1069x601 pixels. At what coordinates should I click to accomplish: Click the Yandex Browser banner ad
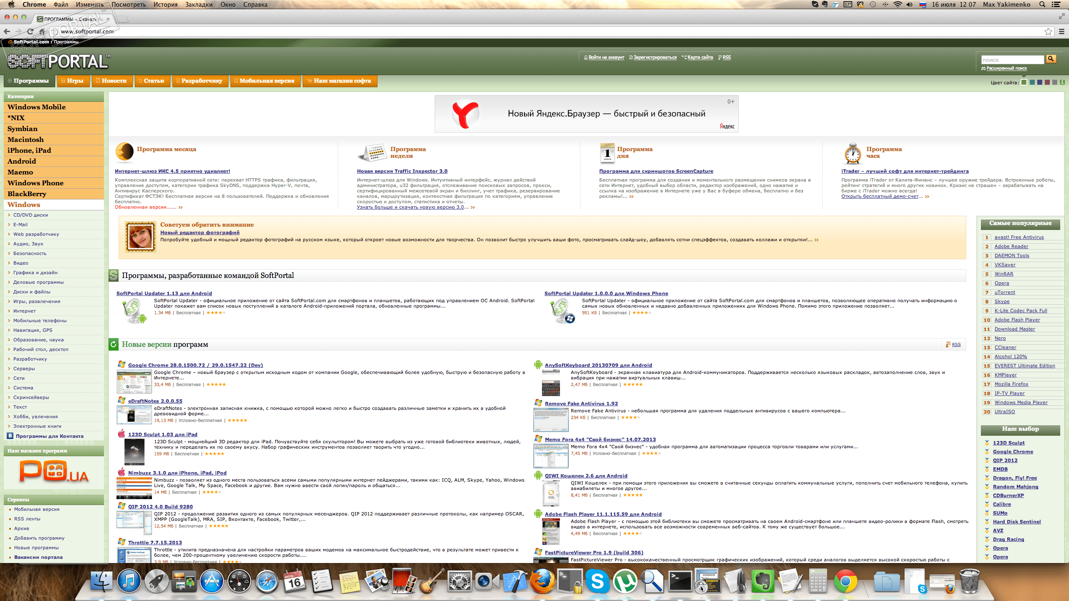[586, 114]
